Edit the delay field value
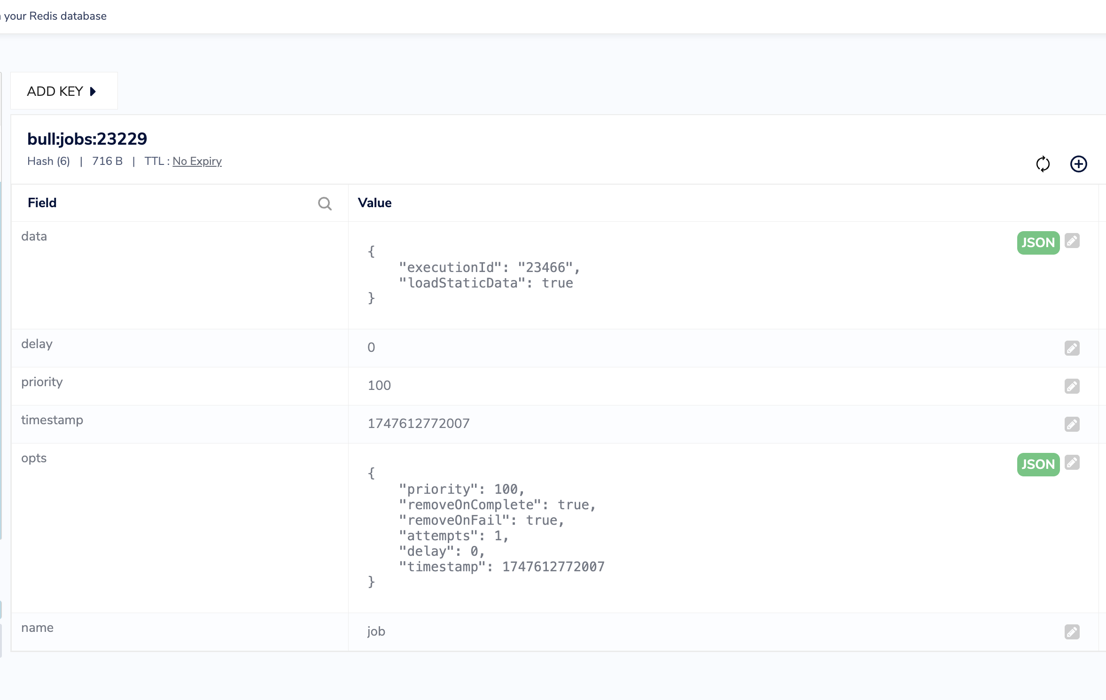This screenshot has height=700, width=1106. point(1072,348)
